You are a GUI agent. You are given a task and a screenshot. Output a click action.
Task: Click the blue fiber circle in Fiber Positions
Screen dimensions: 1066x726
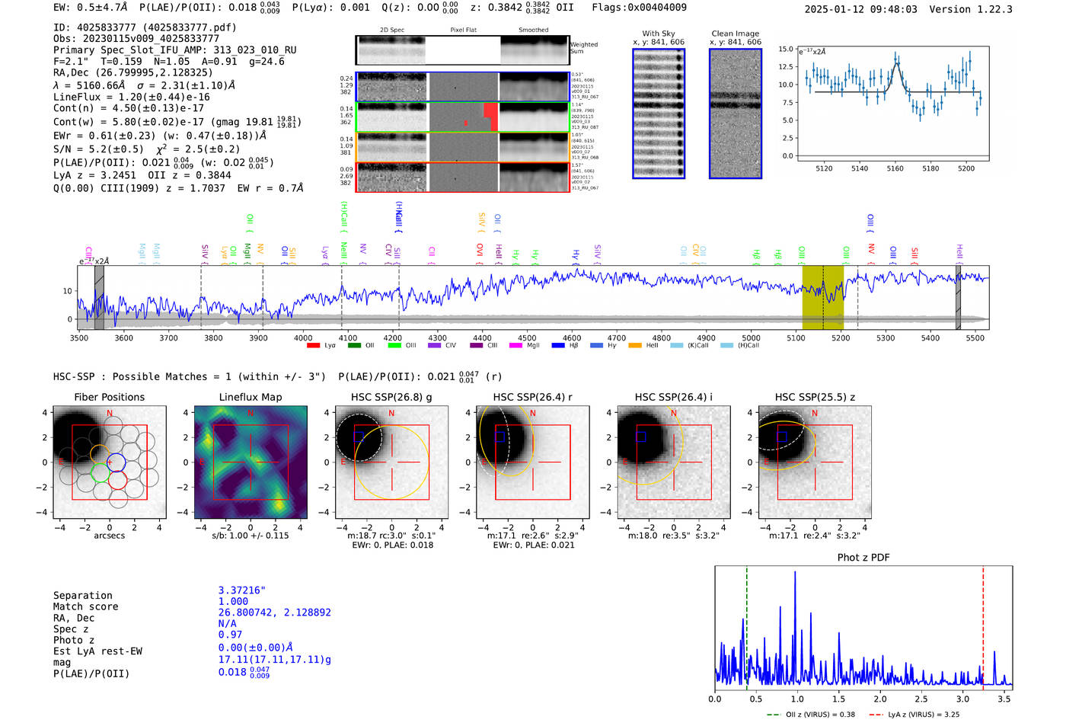point(116,462)
